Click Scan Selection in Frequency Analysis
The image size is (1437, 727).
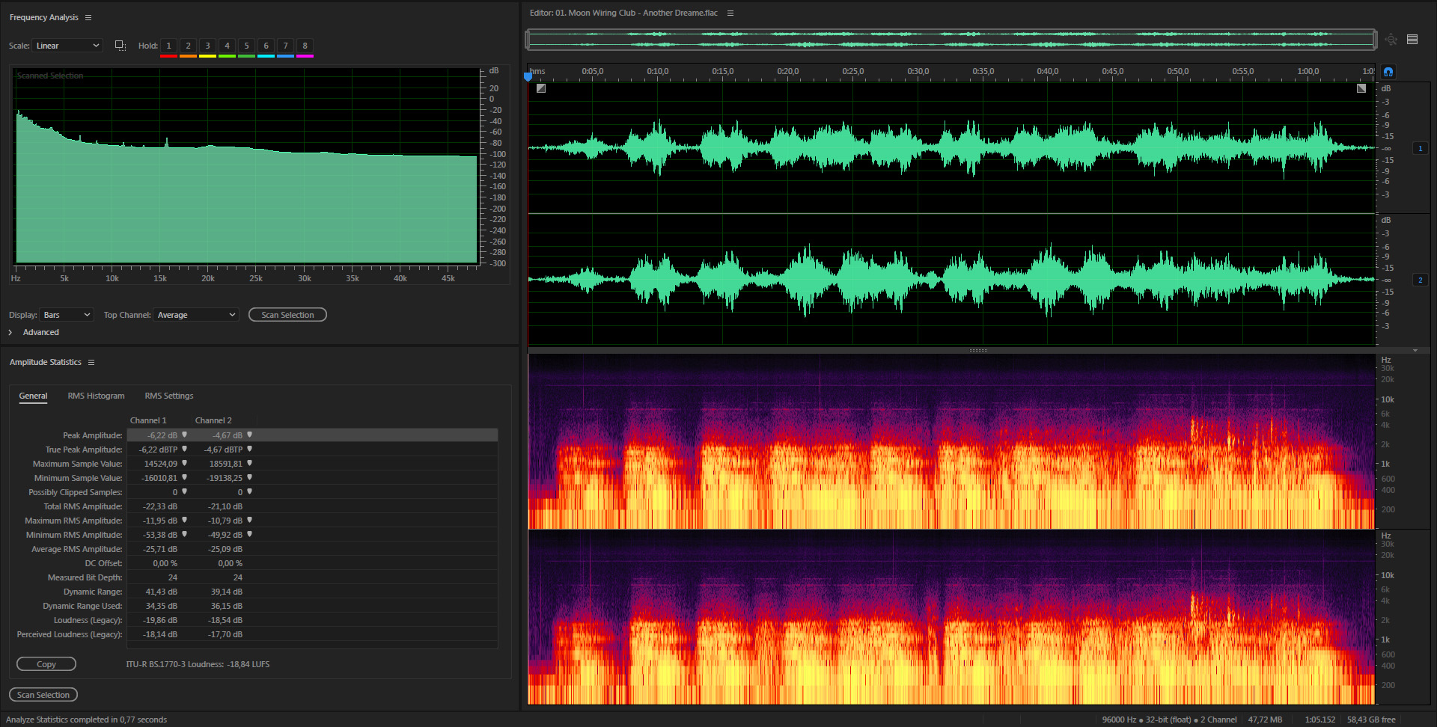[x=287, y=315]
